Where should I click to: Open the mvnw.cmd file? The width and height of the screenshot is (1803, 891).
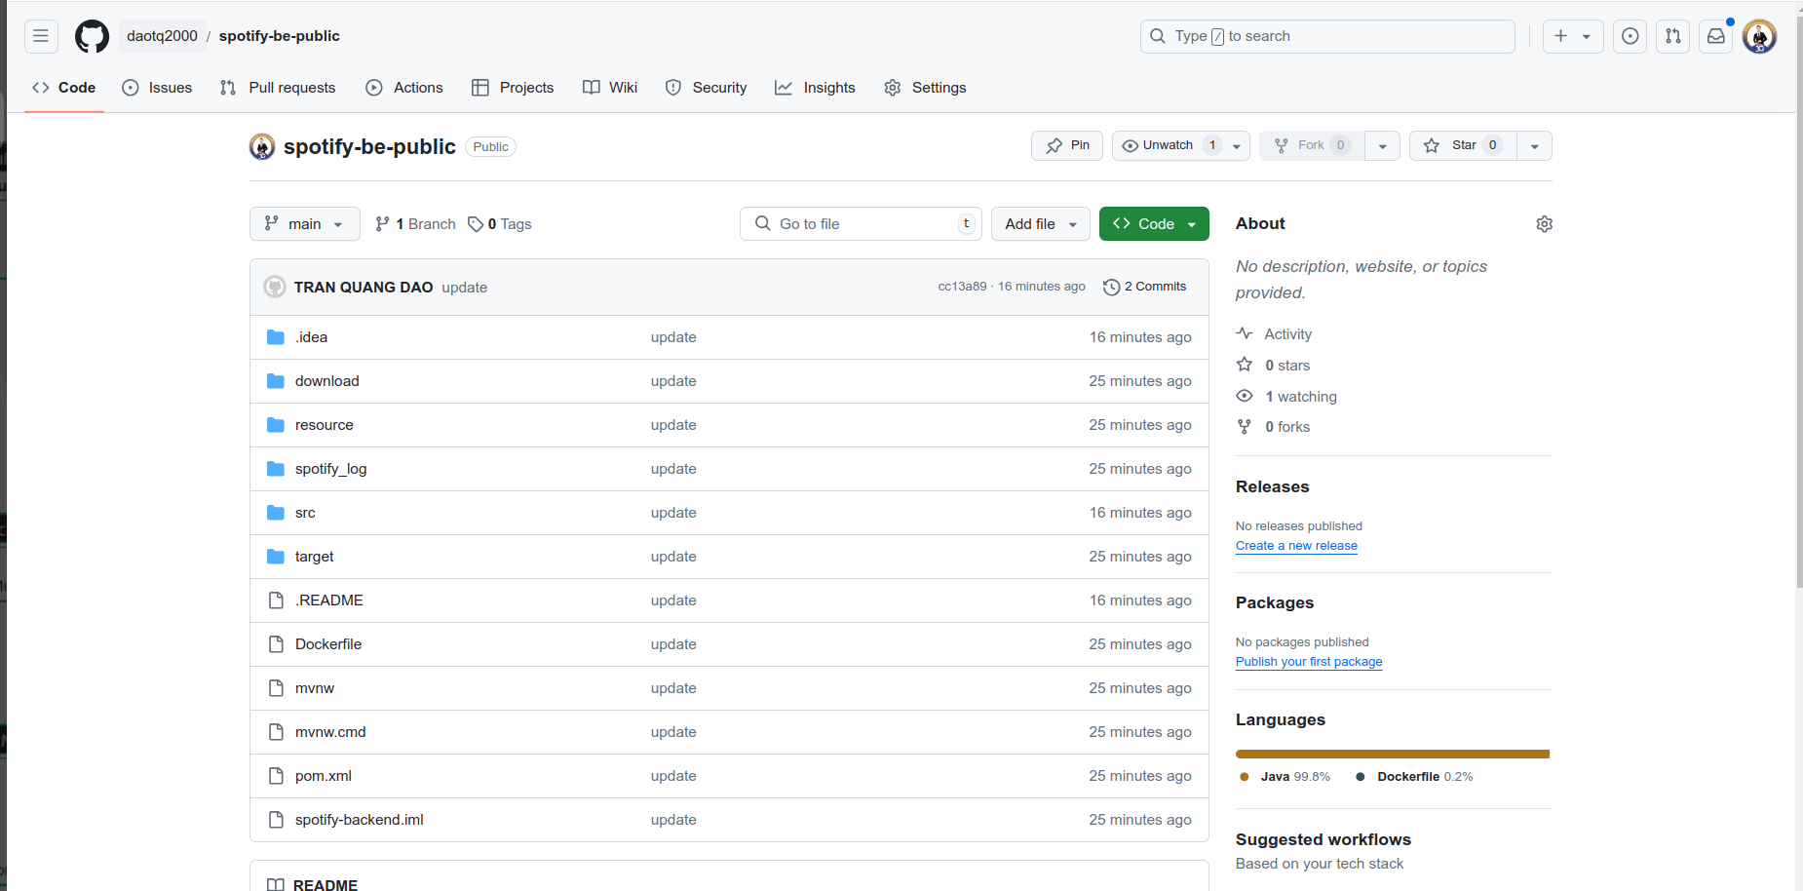point(330,732)
